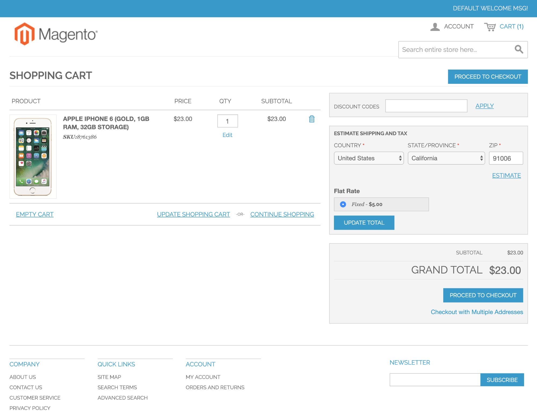The height and width of the screenshot is (418, 537).
Task: Open the Country dropdown showing United States
Action: click(x=369, y=158)
